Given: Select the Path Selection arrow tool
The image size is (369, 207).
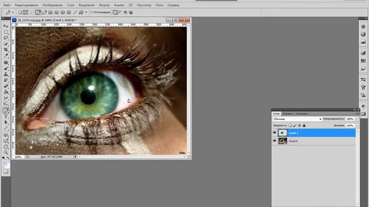Looking at the screenshot, I should pos(6,122).
